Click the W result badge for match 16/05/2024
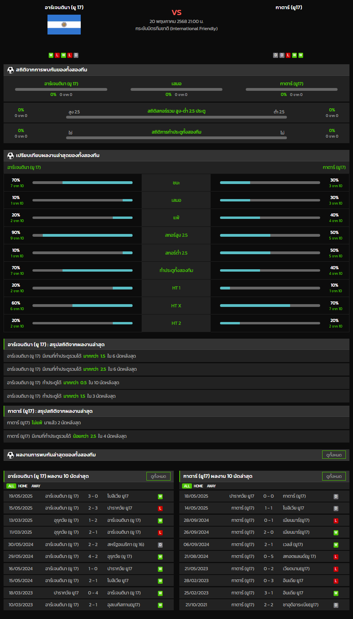353x619 pixels. tap(160, 569)
